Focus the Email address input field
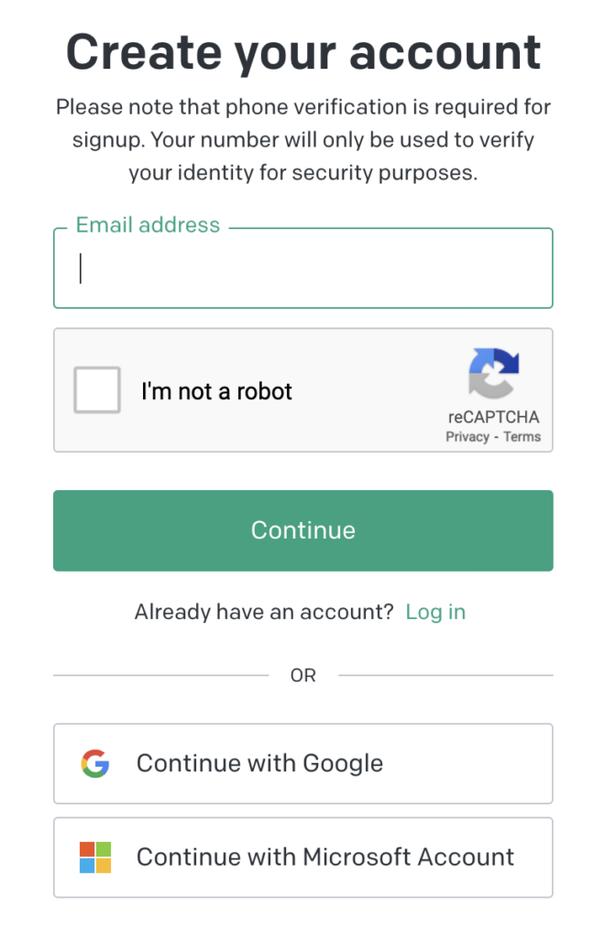The image size is (605, 938). click(x=302, y=268)
